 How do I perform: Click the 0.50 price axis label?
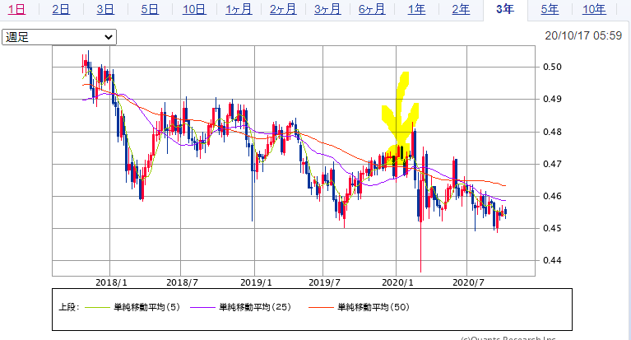pos(552,67)
